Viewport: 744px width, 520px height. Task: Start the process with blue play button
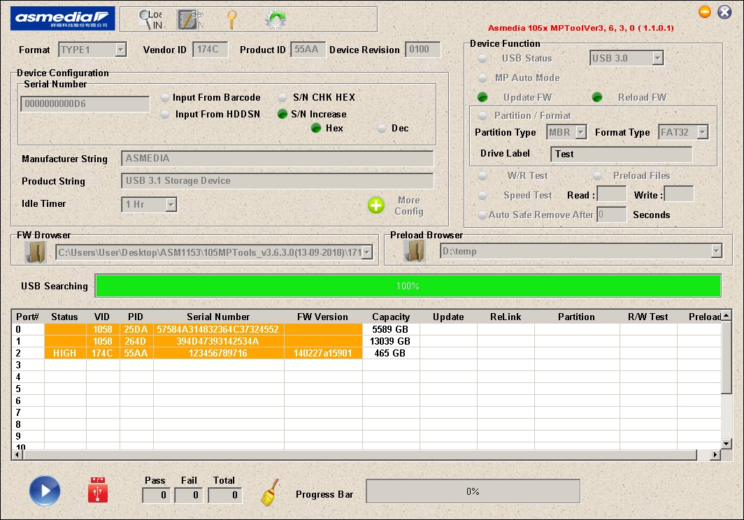pos(45,491)
